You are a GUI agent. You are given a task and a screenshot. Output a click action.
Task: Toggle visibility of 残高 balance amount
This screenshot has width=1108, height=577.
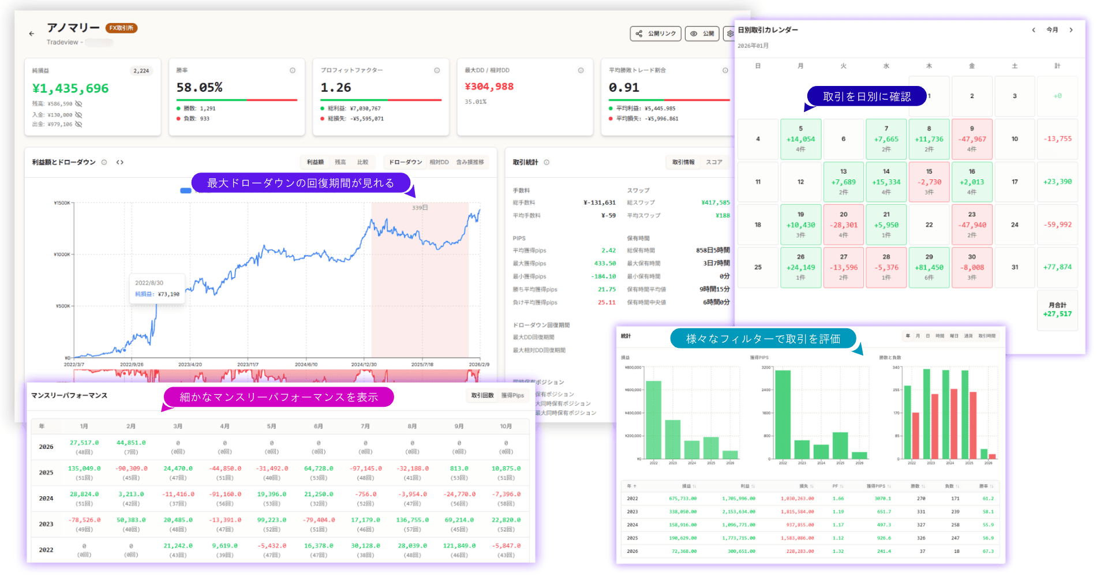pos(78,104)
